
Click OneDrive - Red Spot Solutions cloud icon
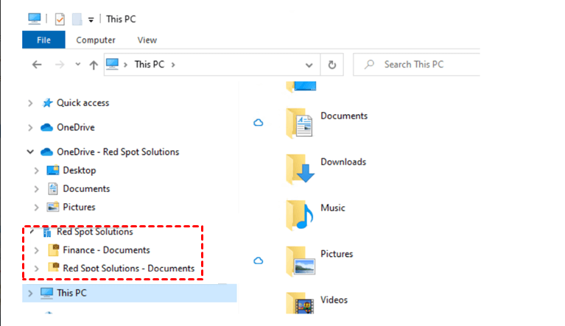tap(47, 152)
